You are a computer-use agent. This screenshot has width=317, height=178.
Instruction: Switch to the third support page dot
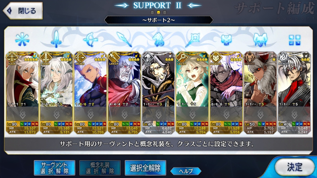(165, 12)
